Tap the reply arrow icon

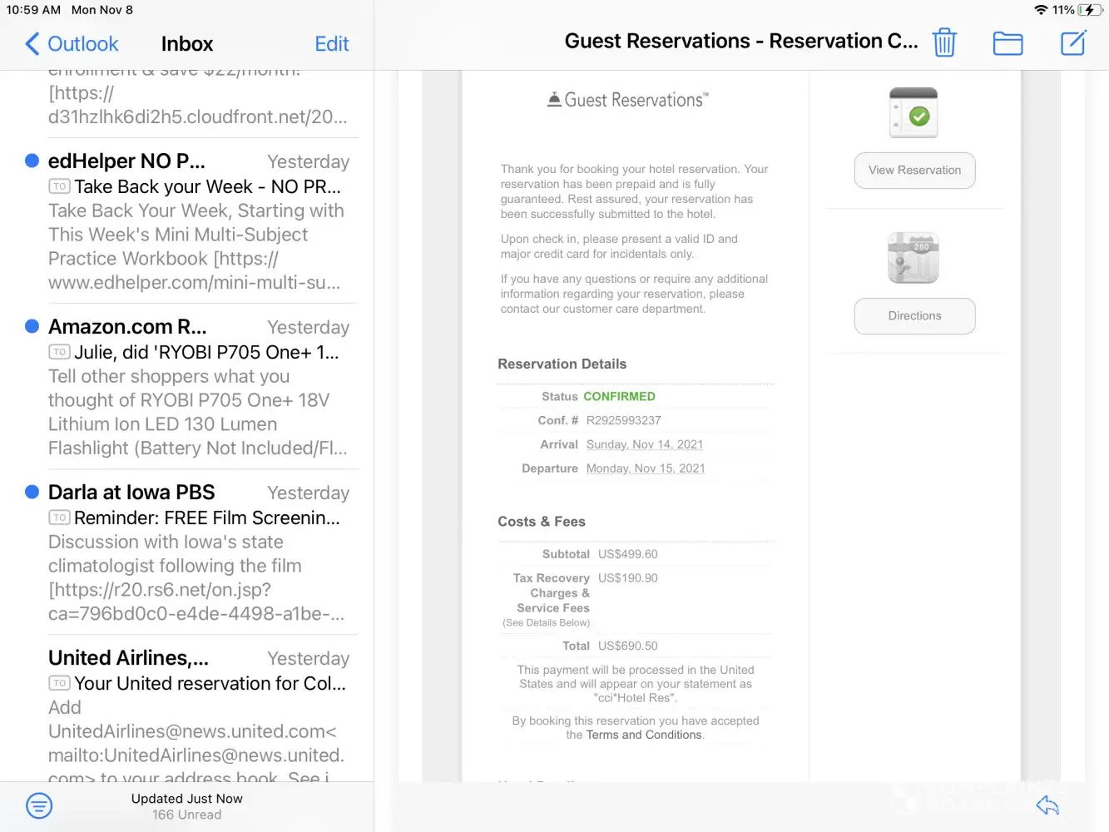coord(1047,805)
